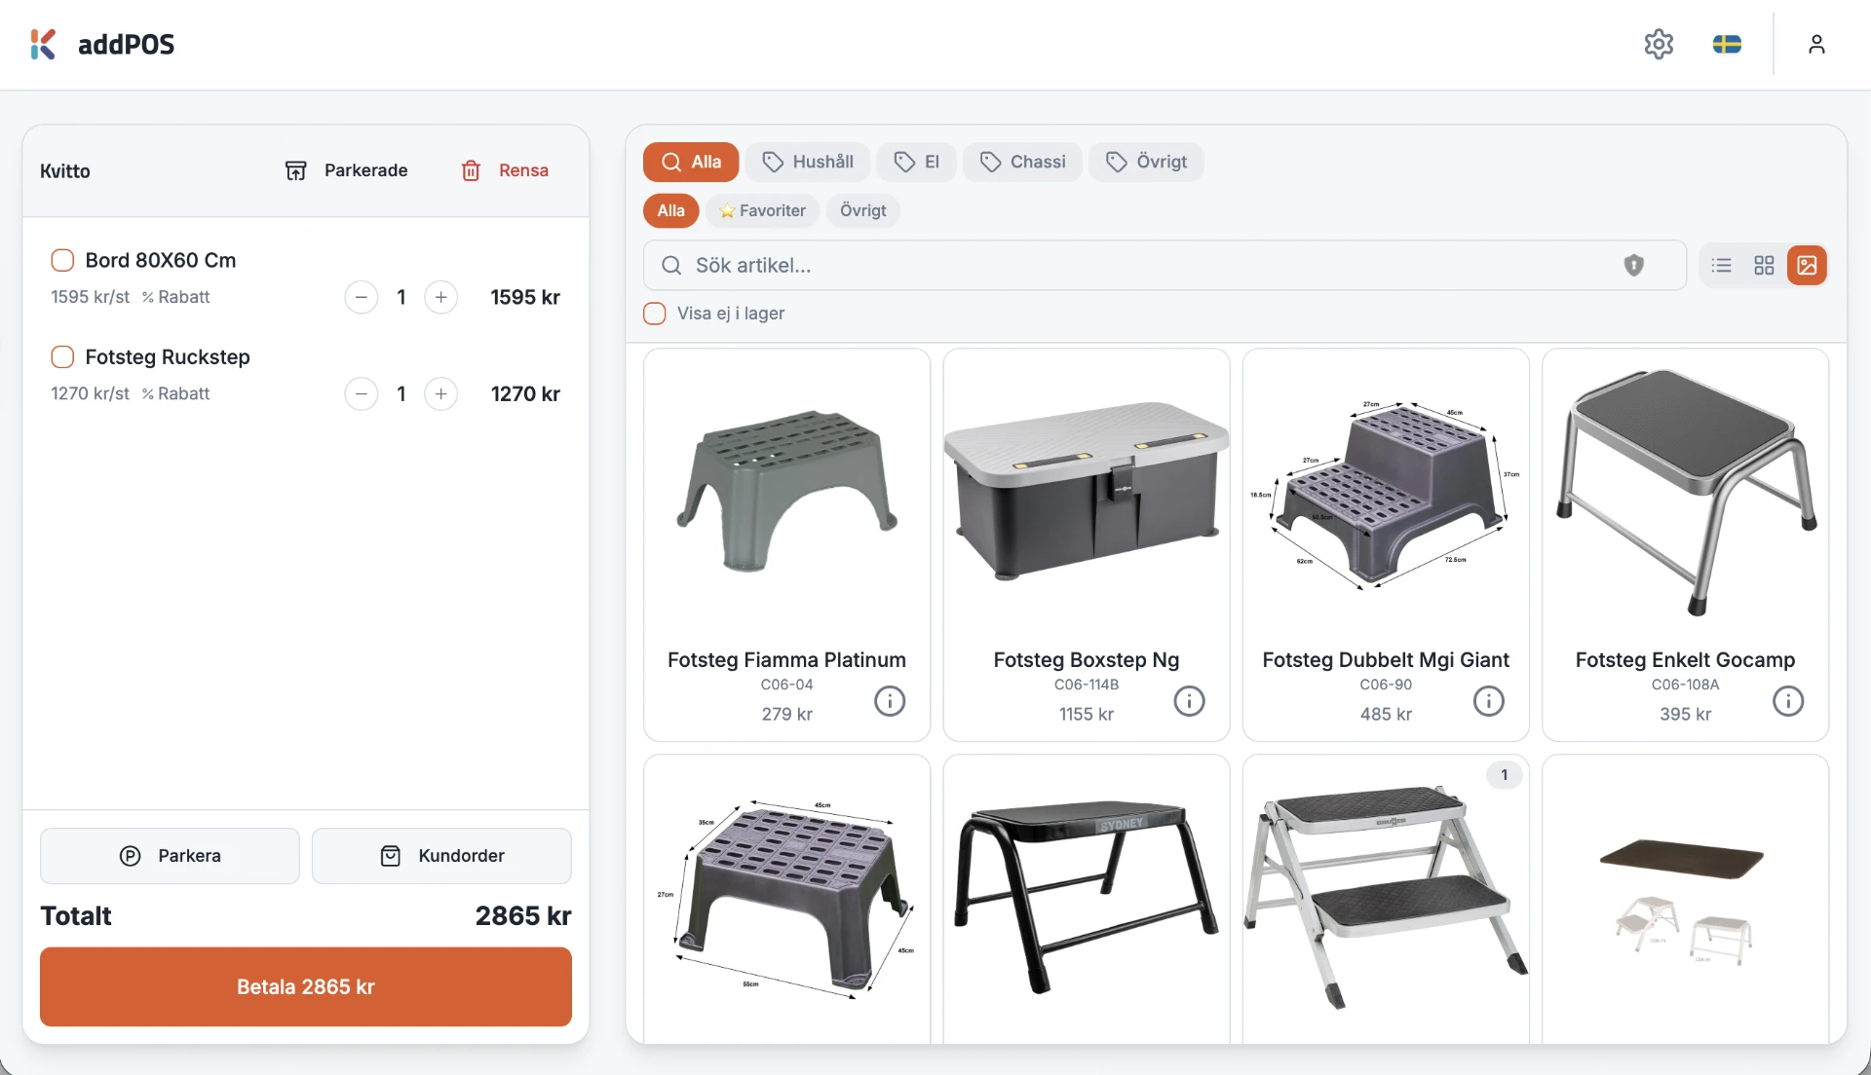Select the Bord 80X60 Cm checkbox

(62, 260)
